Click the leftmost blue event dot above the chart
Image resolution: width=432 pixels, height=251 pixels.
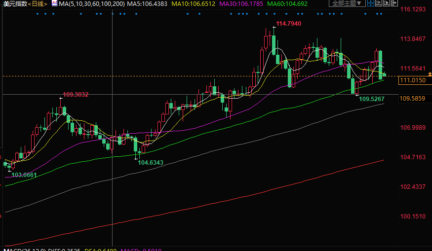coord(38,14)
